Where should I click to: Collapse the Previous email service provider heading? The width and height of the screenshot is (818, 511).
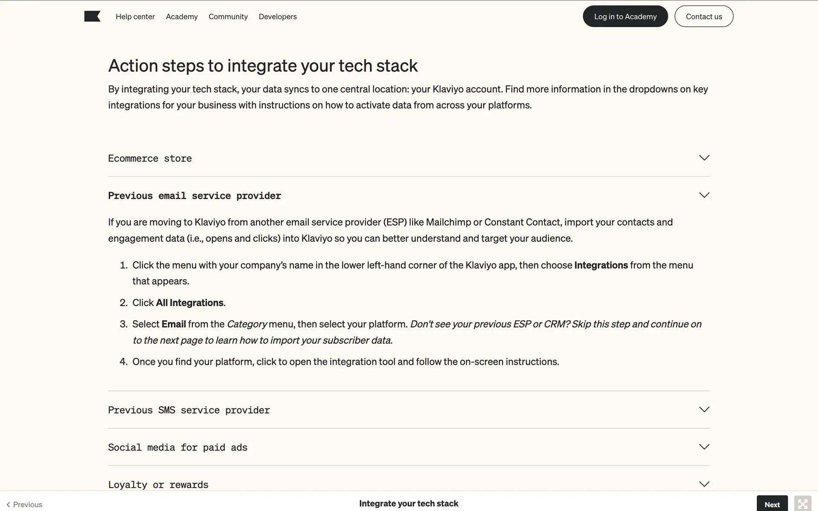[x=194, y=196]
